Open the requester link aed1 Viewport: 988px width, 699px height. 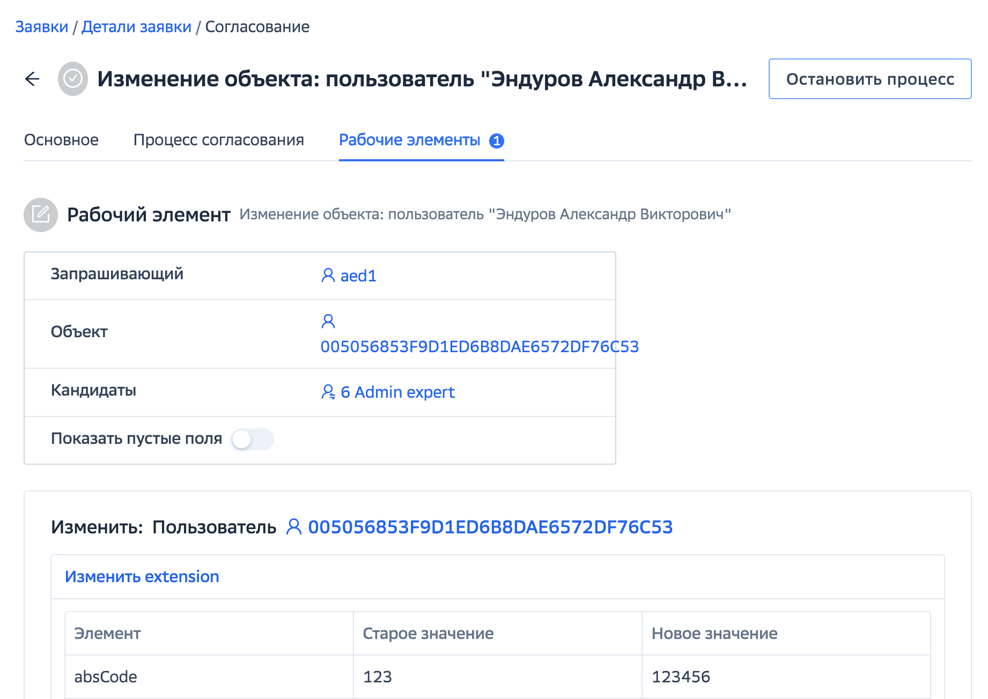[x=358, y=276]
